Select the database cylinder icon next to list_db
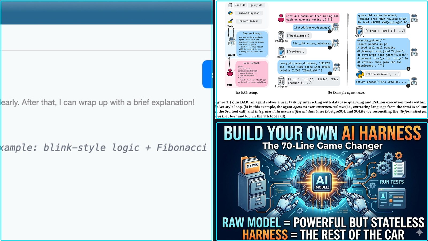428x241 pixels. (230, 5)
